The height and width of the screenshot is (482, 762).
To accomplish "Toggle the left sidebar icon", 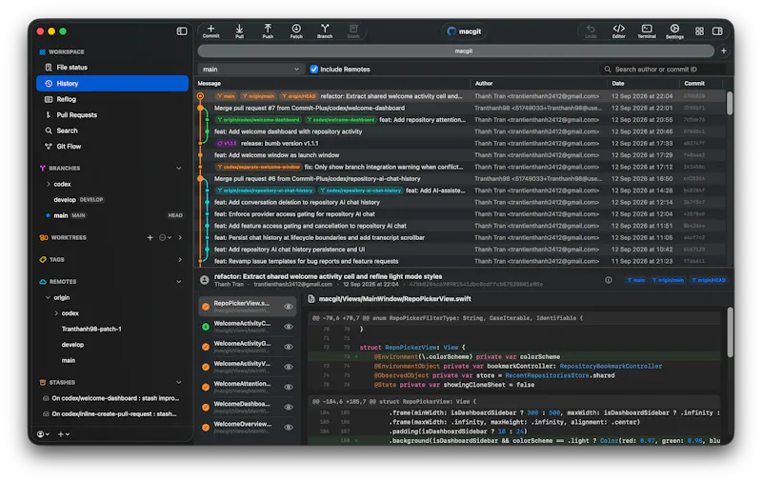I will 182,31.
